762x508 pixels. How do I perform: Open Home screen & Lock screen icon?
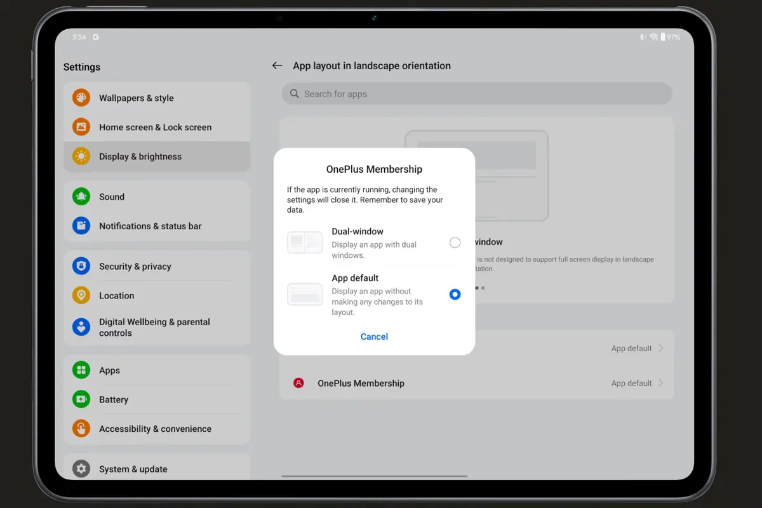(x=81, y=127)
